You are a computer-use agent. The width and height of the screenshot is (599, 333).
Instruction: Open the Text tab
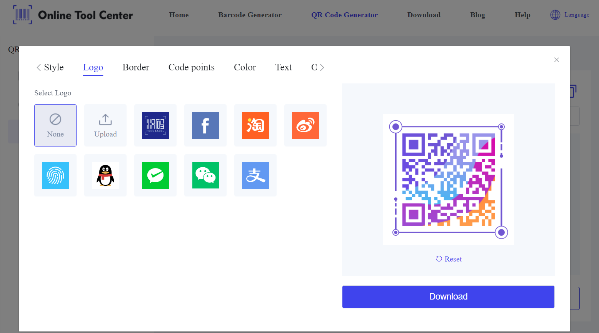(x=284, y=67)
